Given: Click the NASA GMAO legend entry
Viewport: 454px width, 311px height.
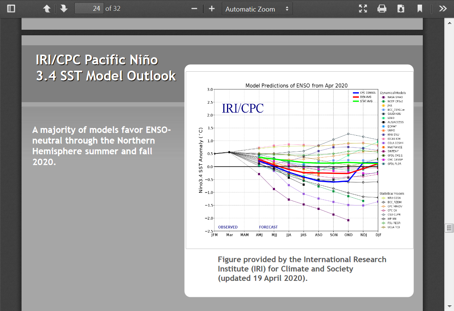Looking at the screenshot, I should point(392,97).
